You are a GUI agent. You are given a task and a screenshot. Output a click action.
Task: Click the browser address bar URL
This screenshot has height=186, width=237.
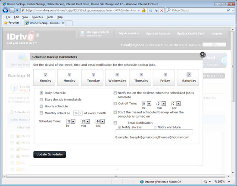(81, 10)
